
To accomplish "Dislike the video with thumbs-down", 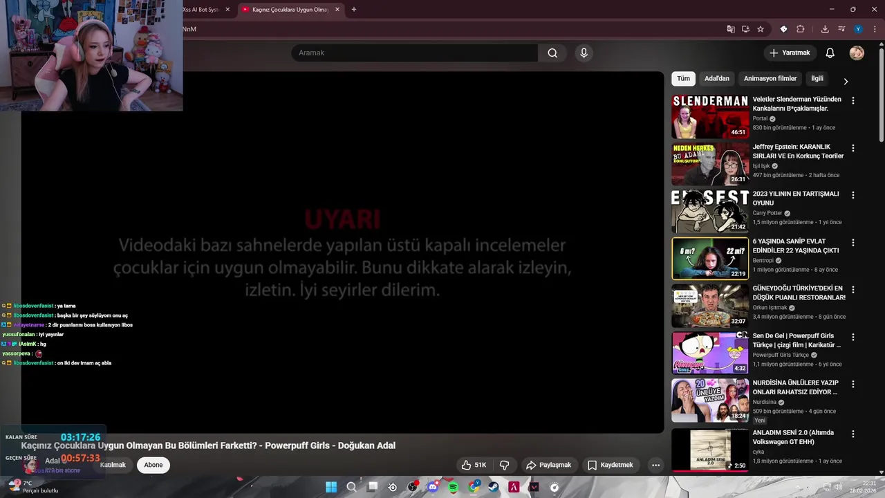I will [505, 465].
